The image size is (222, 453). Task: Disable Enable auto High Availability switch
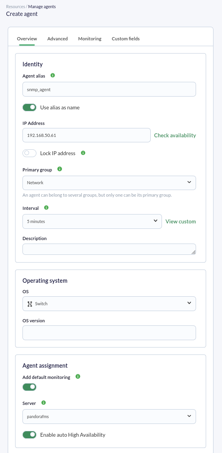pyautogui.click(x=29, y=434)
